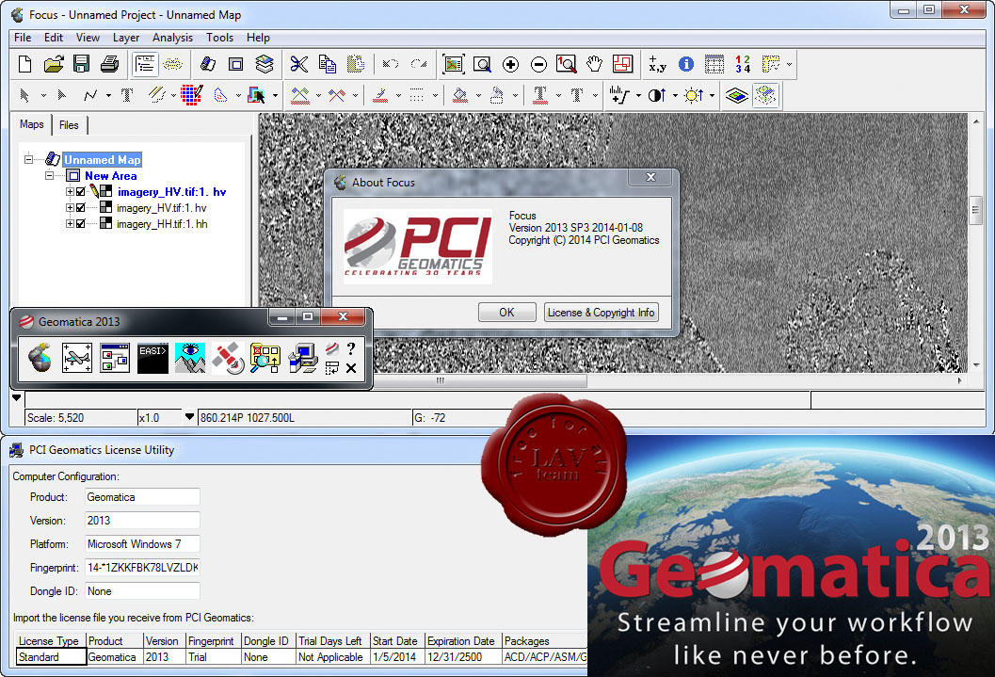Click the Zoom In plus icon

coord(510,64)
